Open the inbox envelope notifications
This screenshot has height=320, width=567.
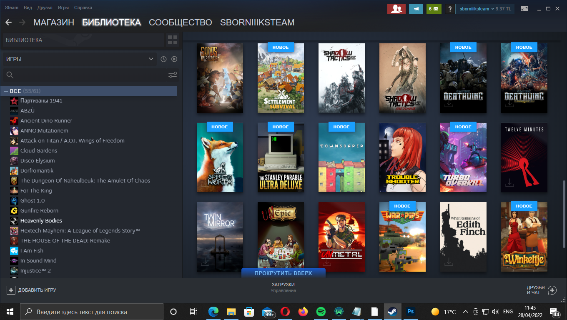[434, 9]
